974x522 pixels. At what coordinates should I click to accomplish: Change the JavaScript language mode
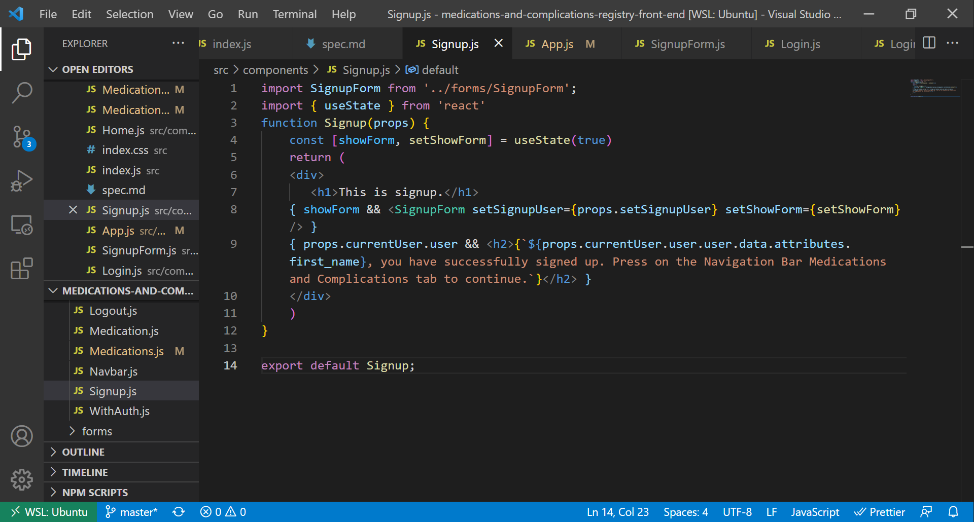click(815, 512)
